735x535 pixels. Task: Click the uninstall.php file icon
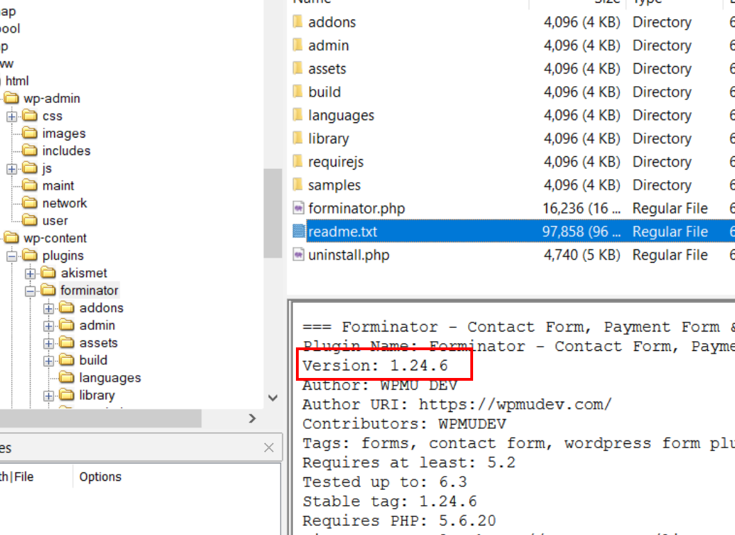(299, 255)
